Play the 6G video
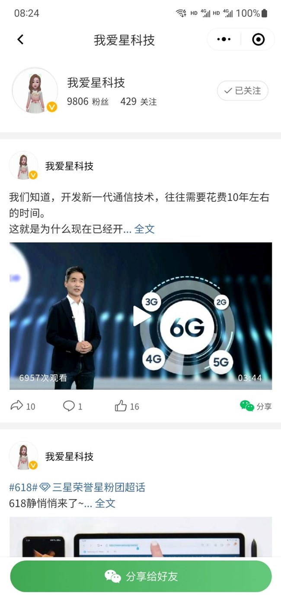This screenshot has width=281, height=595. pyautogui.click(x=141, y=315)
